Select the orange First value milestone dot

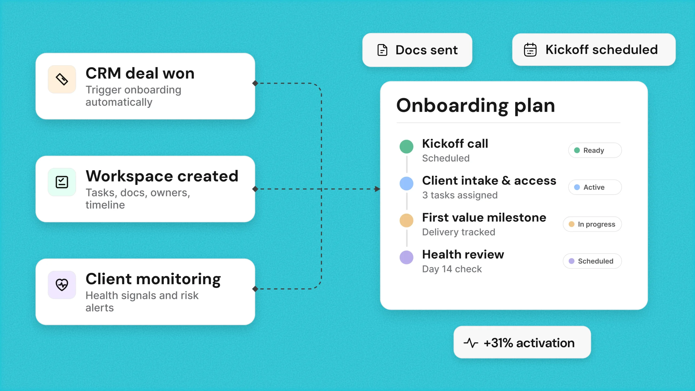click(x=406, y=220)
